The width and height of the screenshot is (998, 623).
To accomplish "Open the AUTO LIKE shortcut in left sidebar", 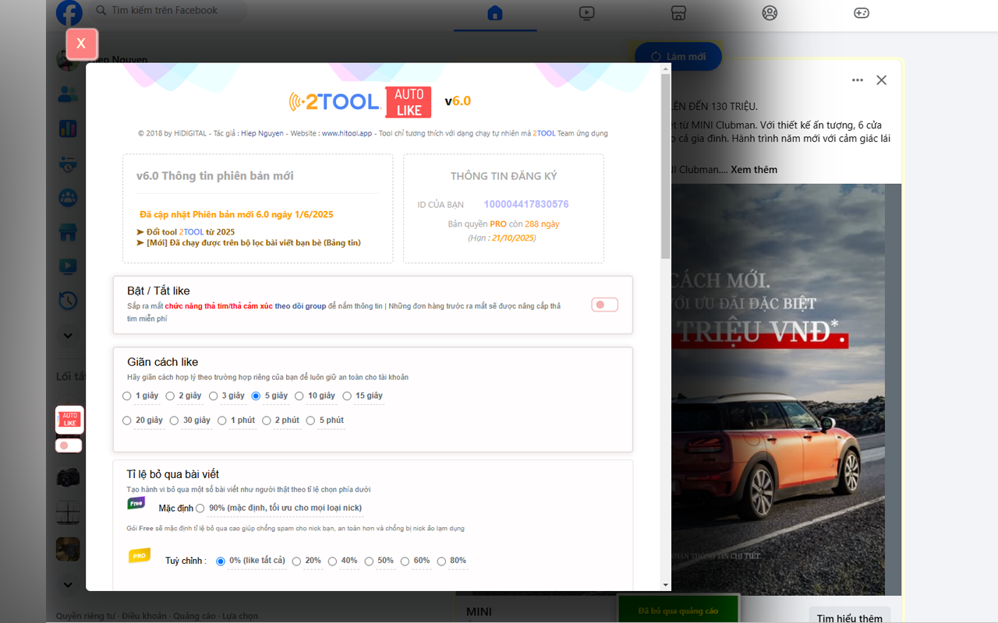I will point(68,419).
